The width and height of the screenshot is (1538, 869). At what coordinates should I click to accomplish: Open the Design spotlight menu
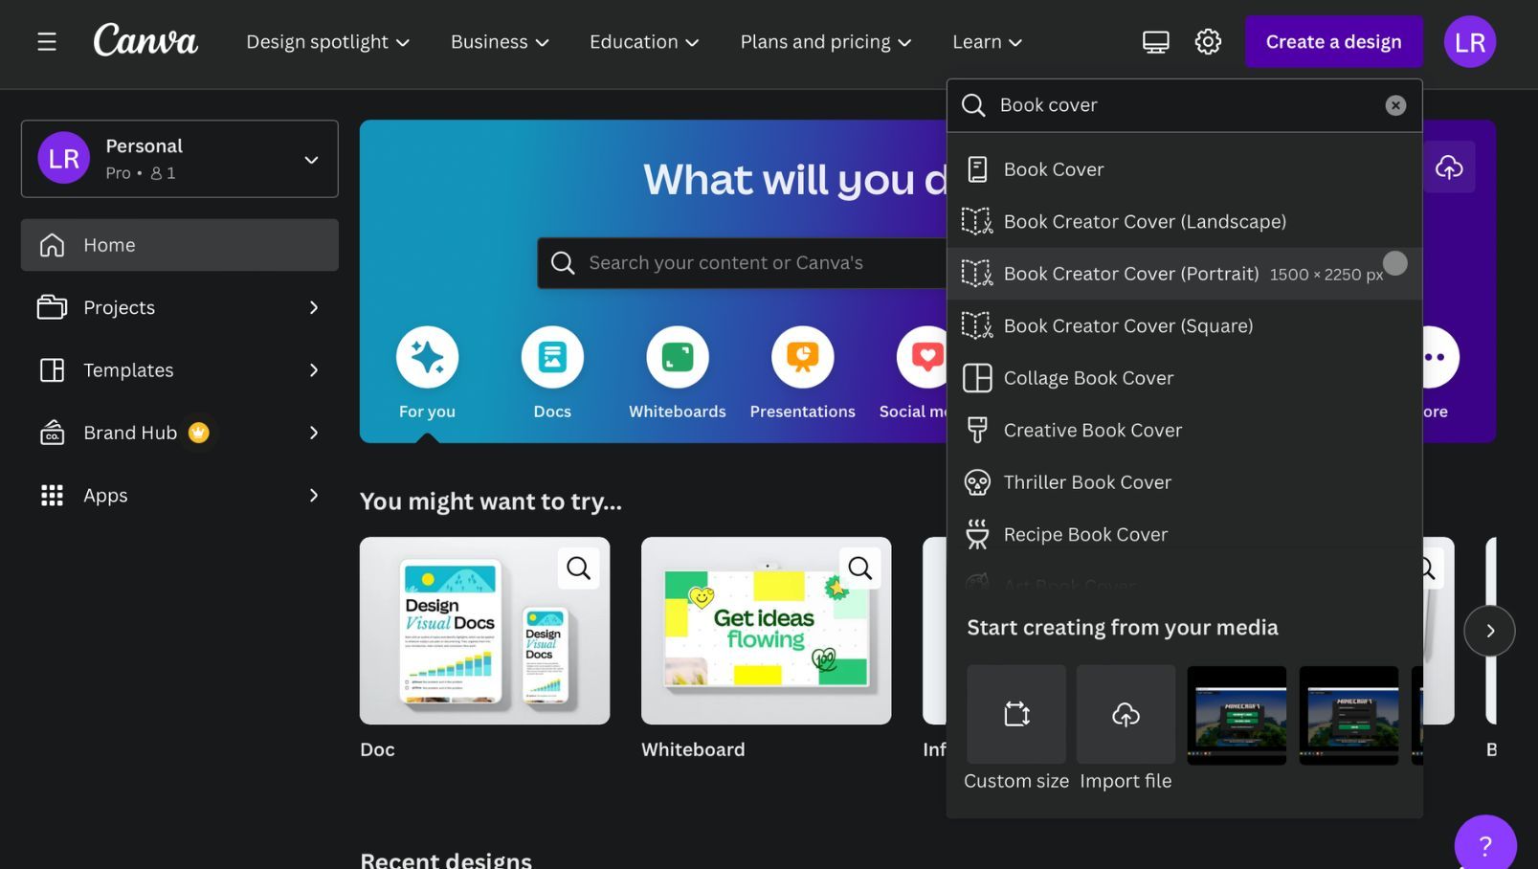pos(327,41)
